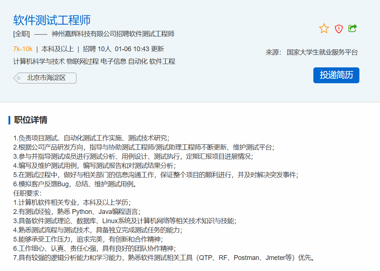This screenshot has width=380, height=271.
Task: Click the 投递简历 button
Action: pyautogui.click(x=336, y=75)
